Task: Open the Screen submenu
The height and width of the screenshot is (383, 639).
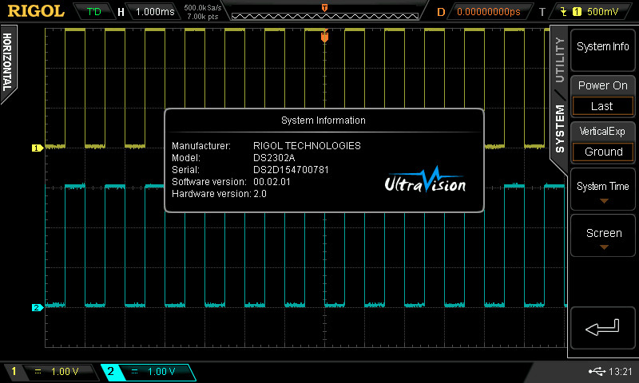Action: click(x=603, y=235)
